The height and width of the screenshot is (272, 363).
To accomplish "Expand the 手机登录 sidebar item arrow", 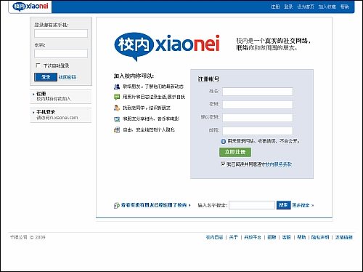I will [x=33, y=112].
